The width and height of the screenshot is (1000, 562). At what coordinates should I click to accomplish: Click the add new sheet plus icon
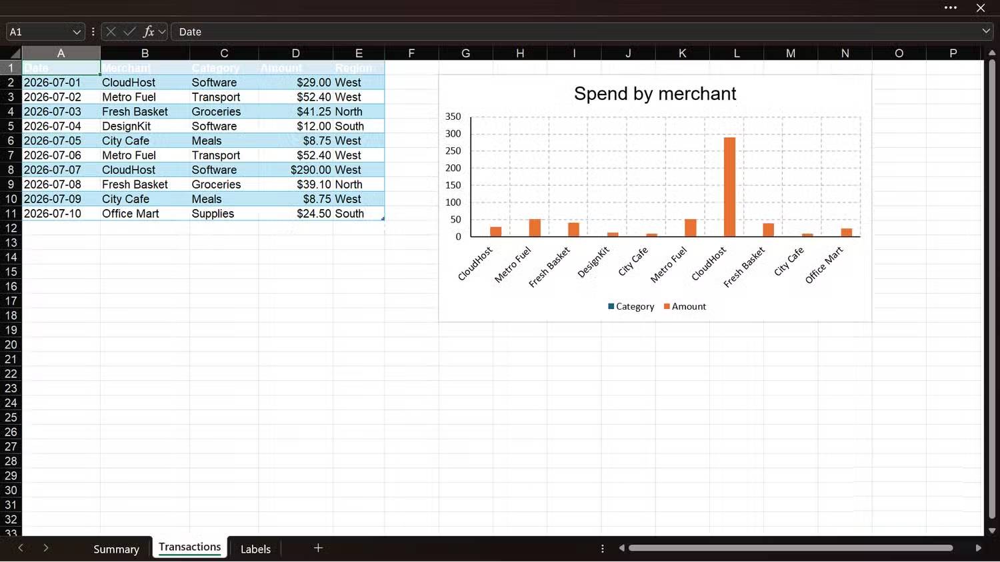pos(318,548)
